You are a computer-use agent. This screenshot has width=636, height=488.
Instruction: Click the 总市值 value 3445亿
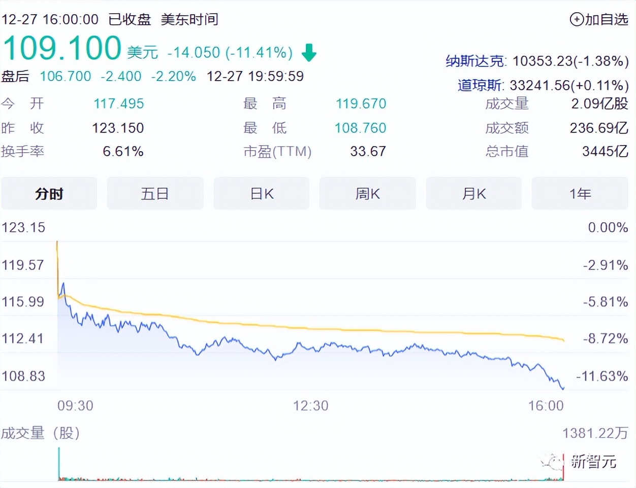pyautogui.click(x=605, y=151)
